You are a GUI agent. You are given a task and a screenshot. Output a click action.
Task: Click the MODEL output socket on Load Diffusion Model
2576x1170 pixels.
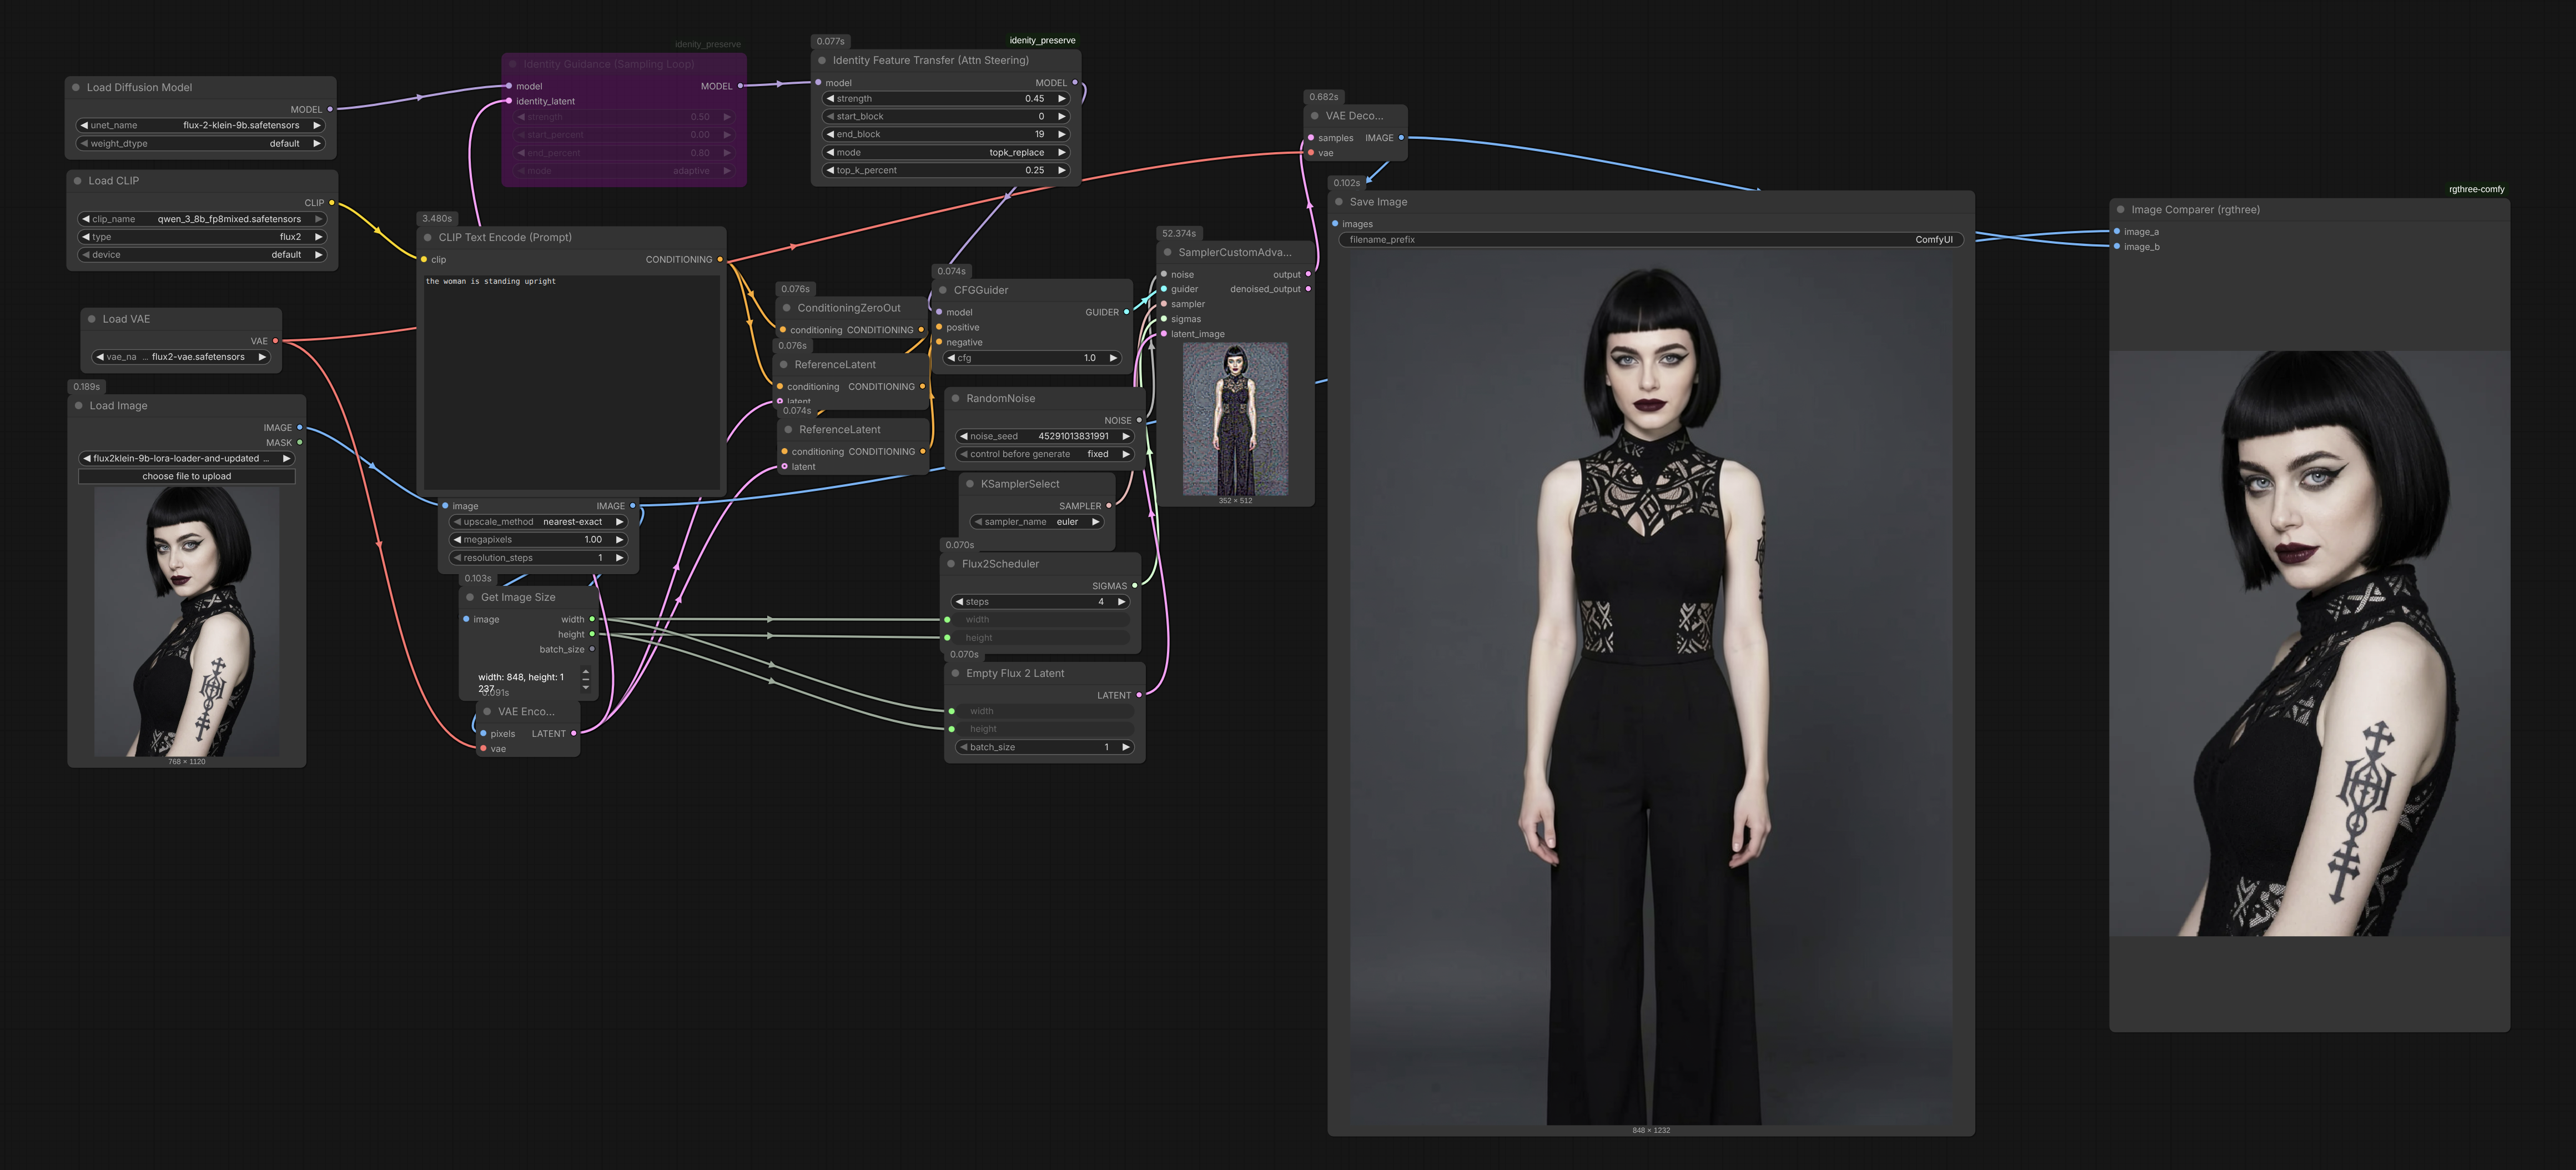[330, 110]
